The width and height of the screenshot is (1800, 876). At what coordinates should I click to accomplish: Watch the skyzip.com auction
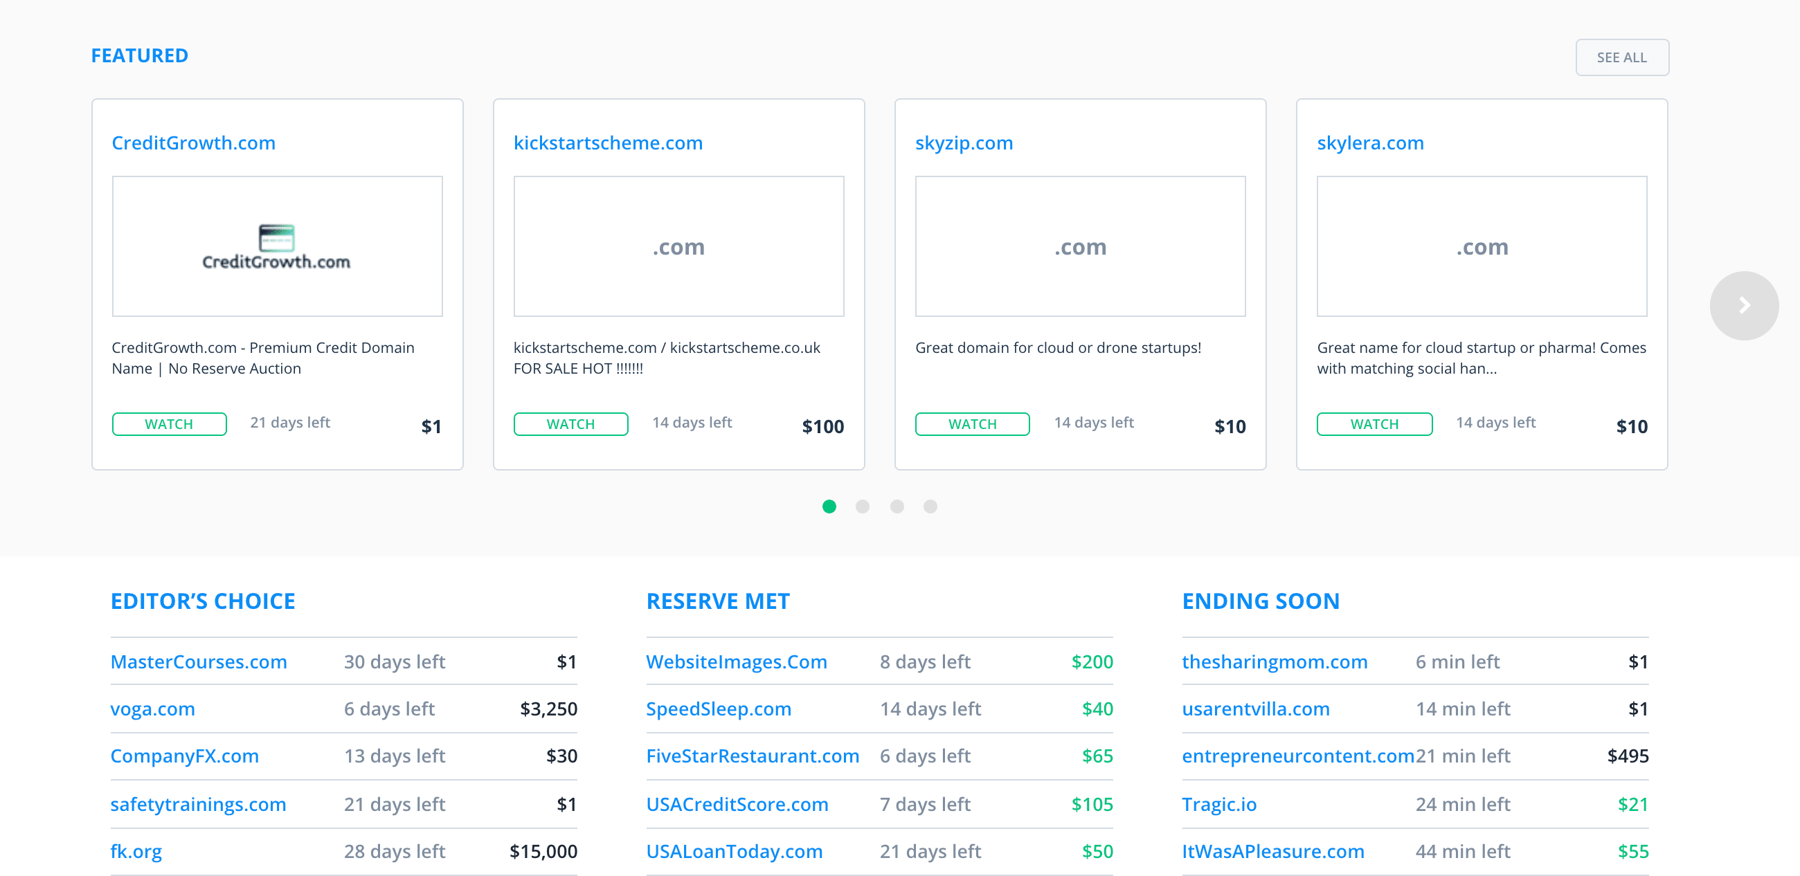(x=972, y=423)
